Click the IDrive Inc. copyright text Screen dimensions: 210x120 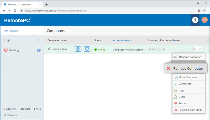11,115
